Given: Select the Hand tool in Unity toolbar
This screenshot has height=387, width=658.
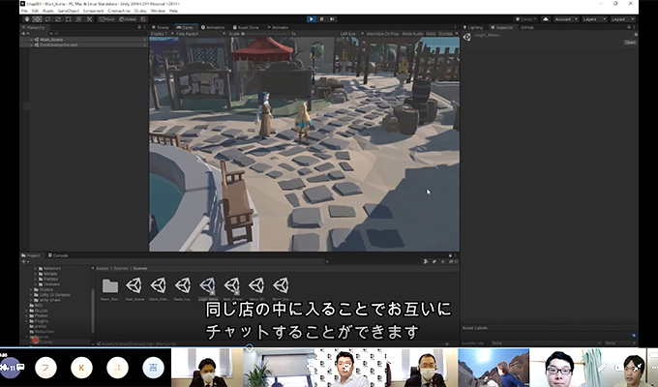Looking at the screenshot, I should [27, 19].
